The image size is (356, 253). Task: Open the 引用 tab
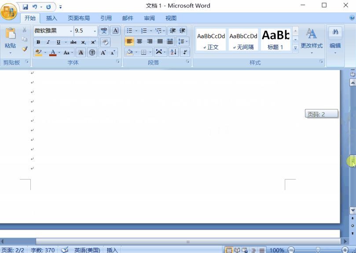(x=106, y=18)
